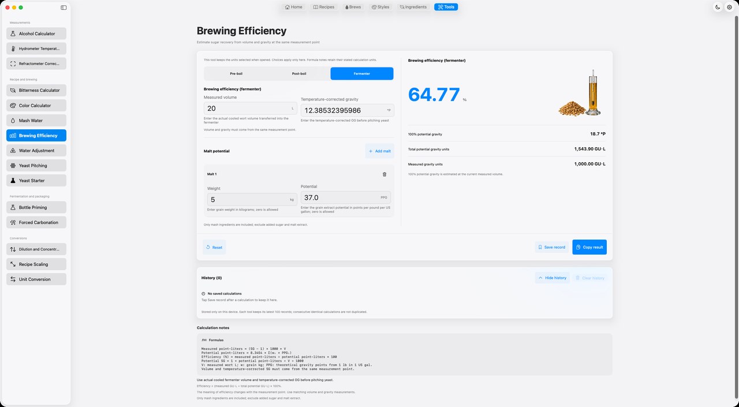This screenshot has width=739, height=407.
Task: Open the Water Adjustment tool
Action: coord(36,151)
